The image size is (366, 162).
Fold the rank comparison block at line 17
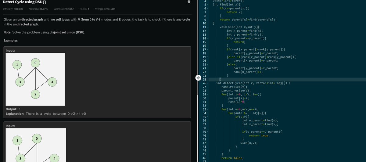tap(207, 49)
